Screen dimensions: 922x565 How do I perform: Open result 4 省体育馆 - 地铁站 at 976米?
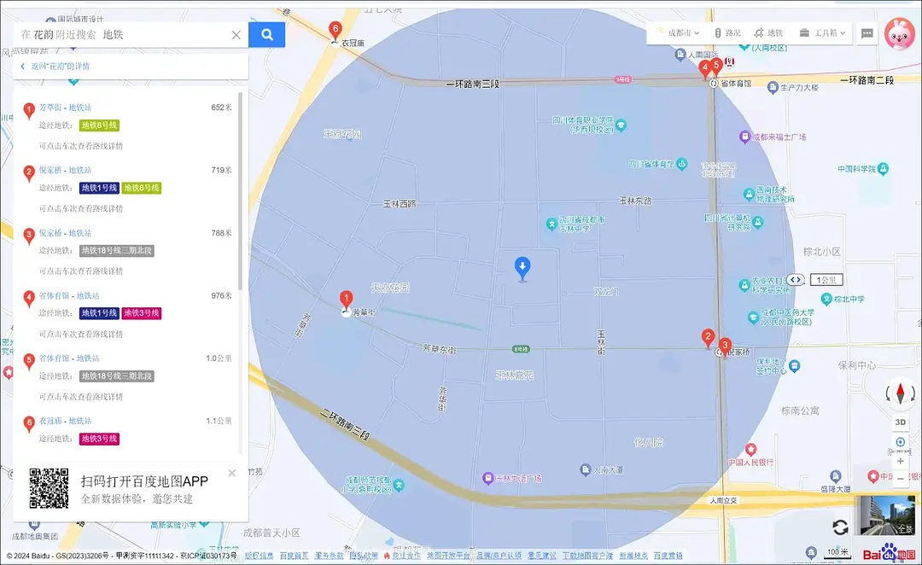(69, 295)
